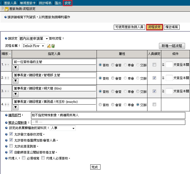
Task: Click the plus icon on row 3
Action: pos(6,91)
